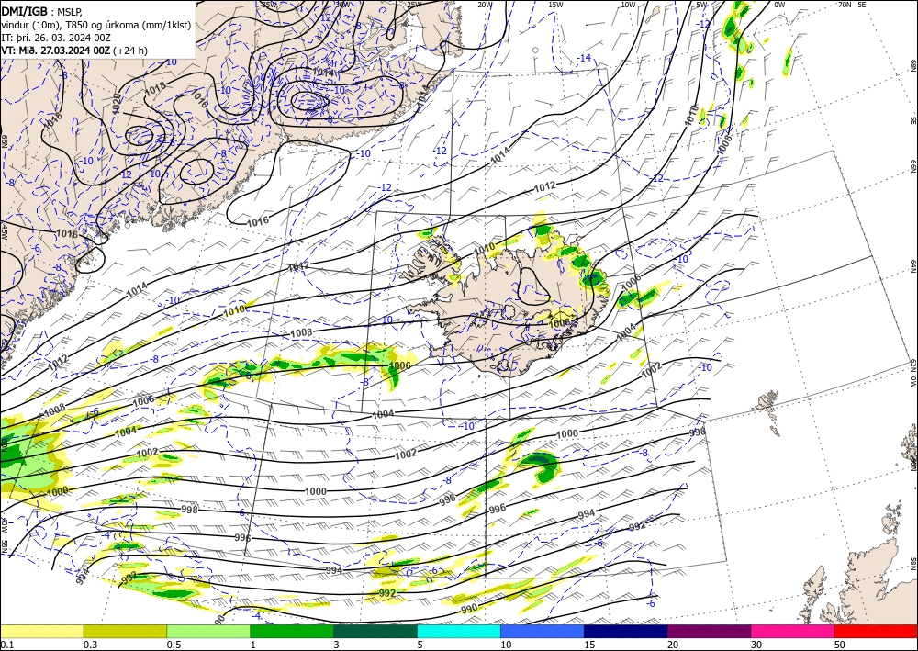The image size is (918, 651).
Task: Click the legend value '50'
Action: click(840, 645)
